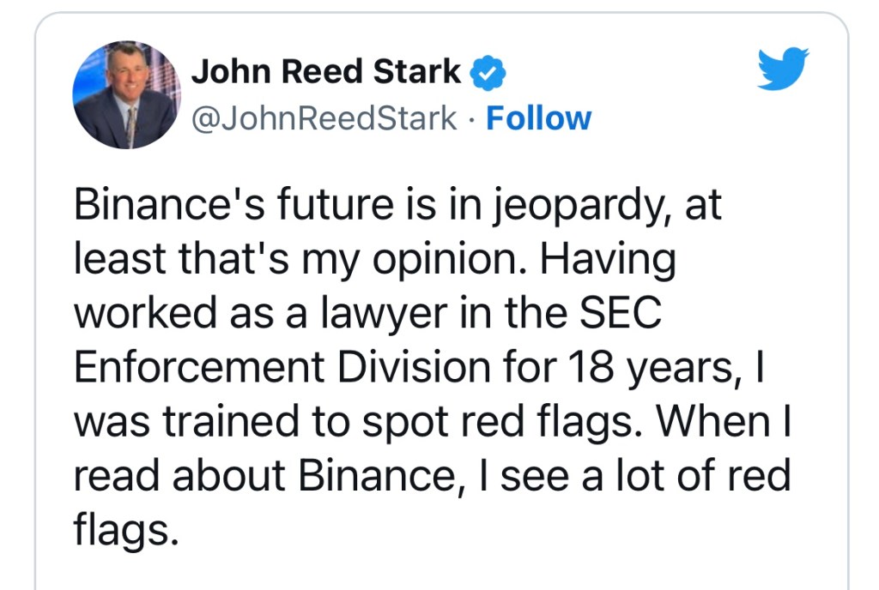879x590 pixels.
Task: Open the @JohnReedStark handle link
Action: (324, 118)
